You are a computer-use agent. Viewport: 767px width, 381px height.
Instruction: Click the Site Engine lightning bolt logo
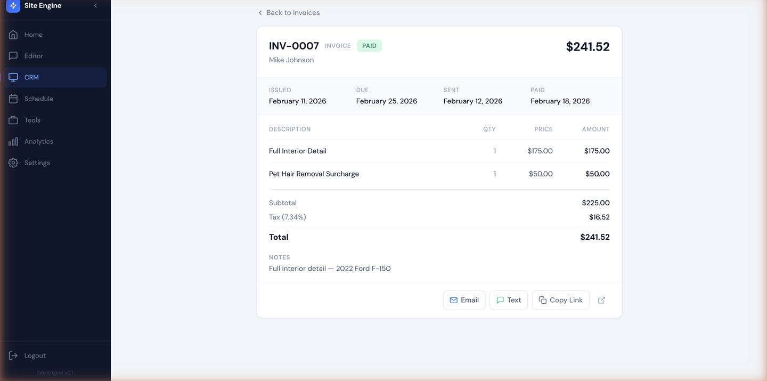[x=13, y=5]
